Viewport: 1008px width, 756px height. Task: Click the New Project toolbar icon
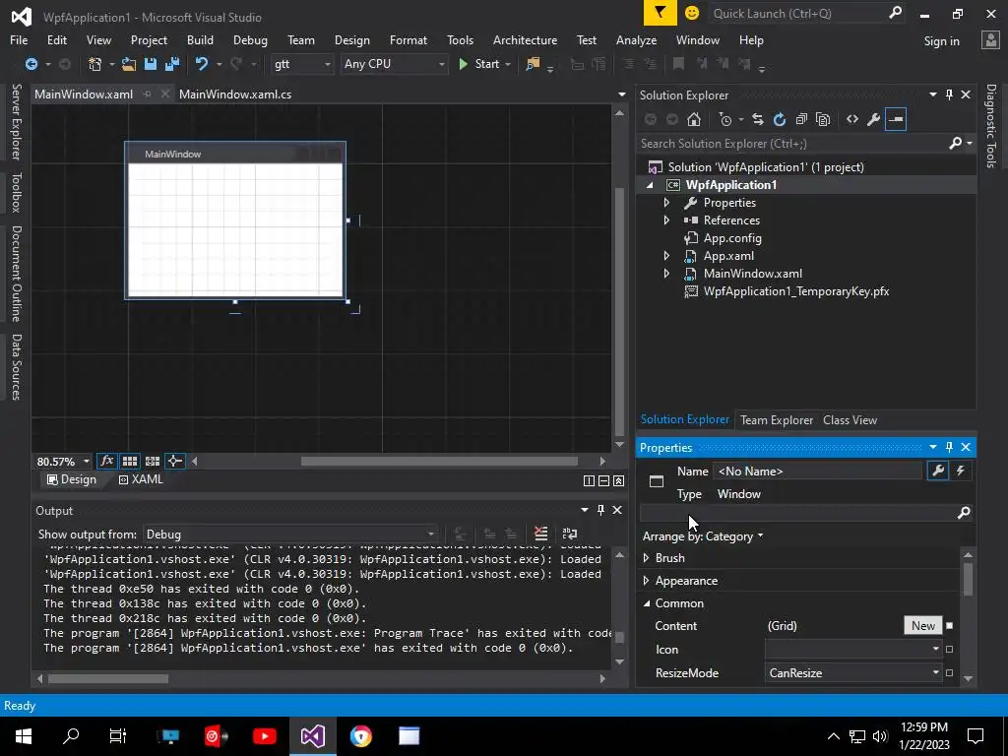(95, 64)
